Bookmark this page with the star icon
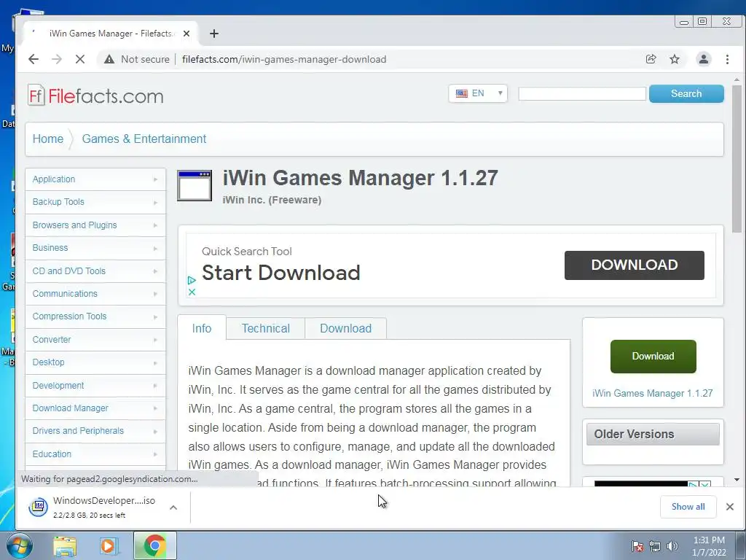The image size is (746, 560). (x=675, y=59)
